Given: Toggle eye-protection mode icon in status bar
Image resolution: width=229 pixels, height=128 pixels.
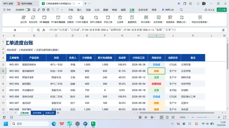Looking at the screenshot, I should pos(146,117).
